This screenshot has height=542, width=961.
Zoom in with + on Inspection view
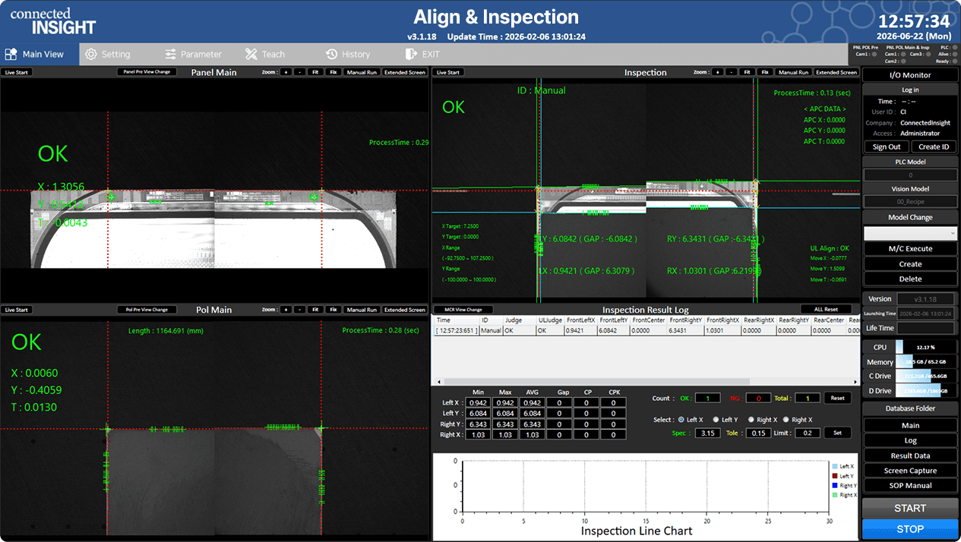click(717, 72)
